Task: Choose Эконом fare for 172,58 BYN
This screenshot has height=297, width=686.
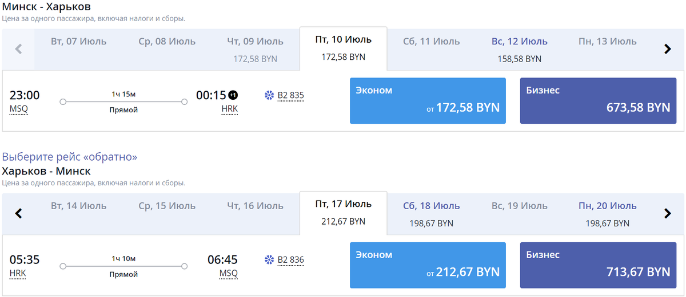Action: (x=428, y=100)
